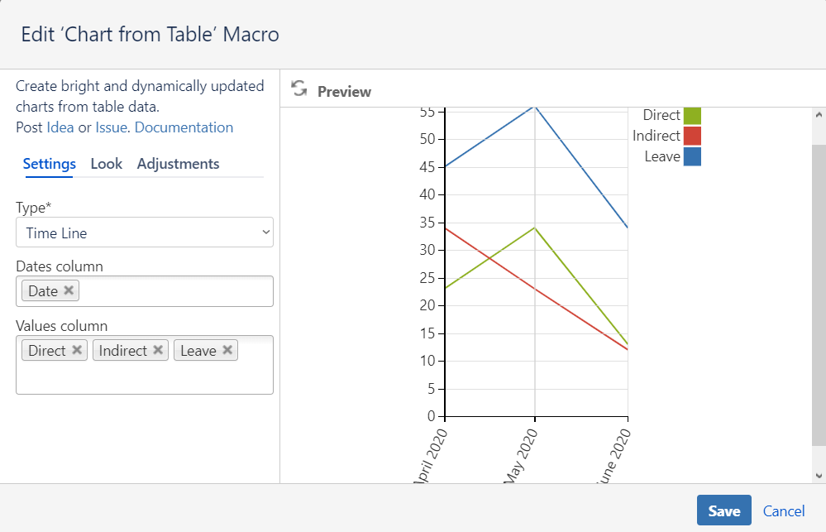Click the blue Leave legend swatch
This screenshot has height=532, width=826.
(694, 156)
